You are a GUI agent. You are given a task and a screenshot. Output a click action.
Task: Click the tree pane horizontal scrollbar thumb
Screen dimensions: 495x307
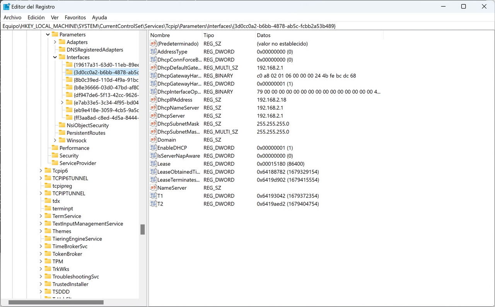coord(56,302)
